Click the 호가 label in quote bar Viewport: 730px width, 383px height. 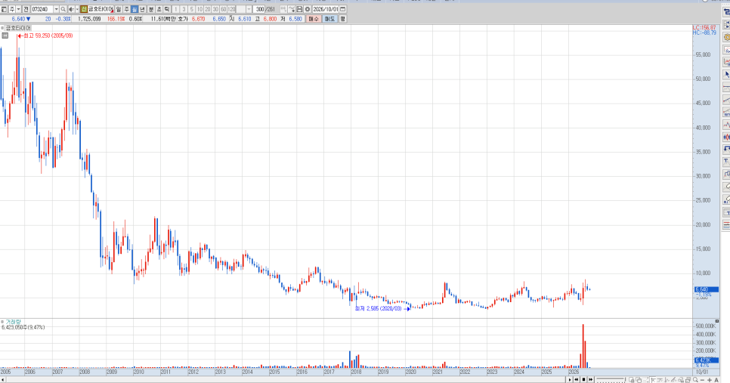tap(183, 19)
